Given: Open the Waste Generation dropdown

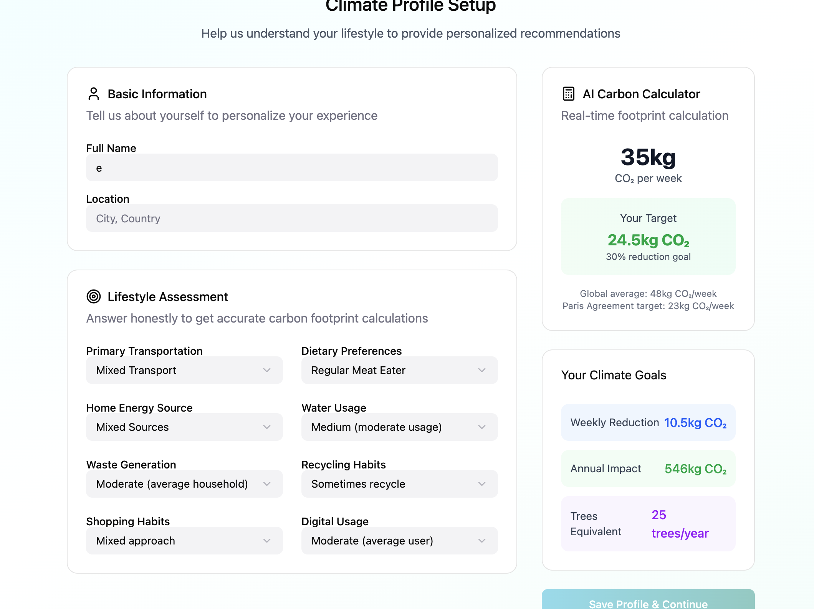Looking at the screenshot, I should tap(184, 484).
